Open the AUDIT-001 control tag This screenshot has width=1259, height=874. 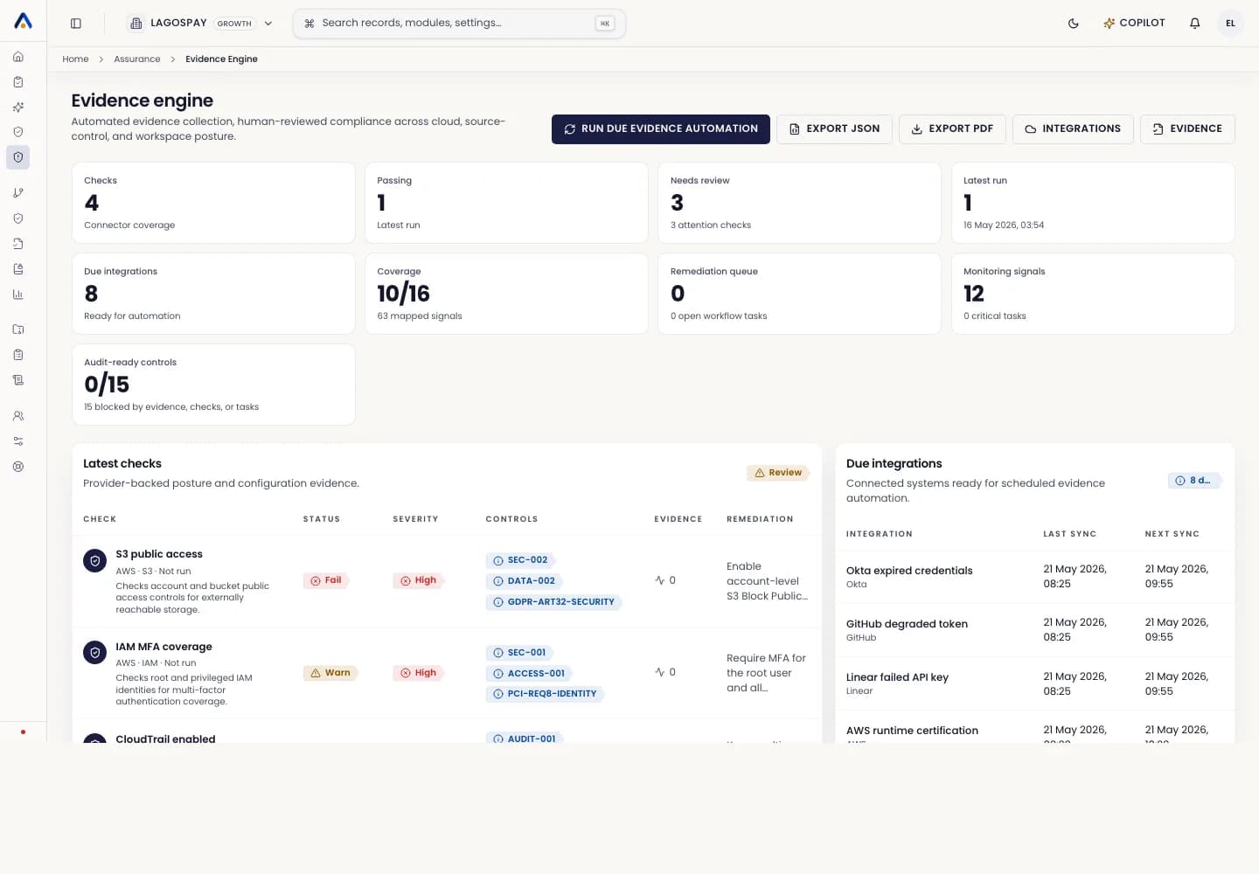click(x=525, y=739)
